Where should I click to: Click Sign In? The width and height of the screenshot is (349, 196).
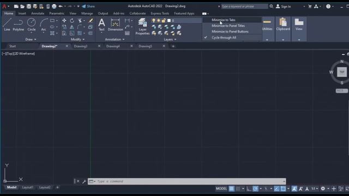[x=284, y=7]
